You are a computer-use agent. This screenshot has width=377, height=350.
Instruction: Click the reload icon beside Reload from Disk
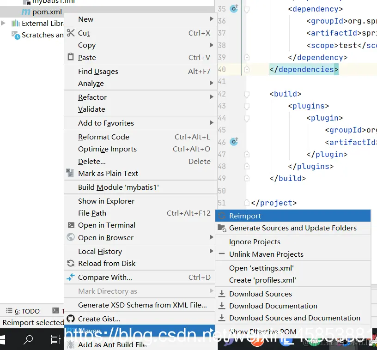click(x=71, y=263)
